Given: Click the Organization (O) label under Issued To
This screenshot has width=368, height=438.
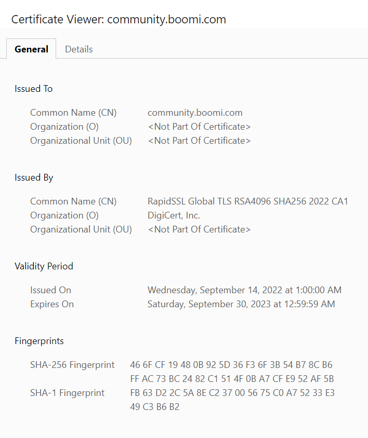Looking at the screenshot, I should coord(64,126).
